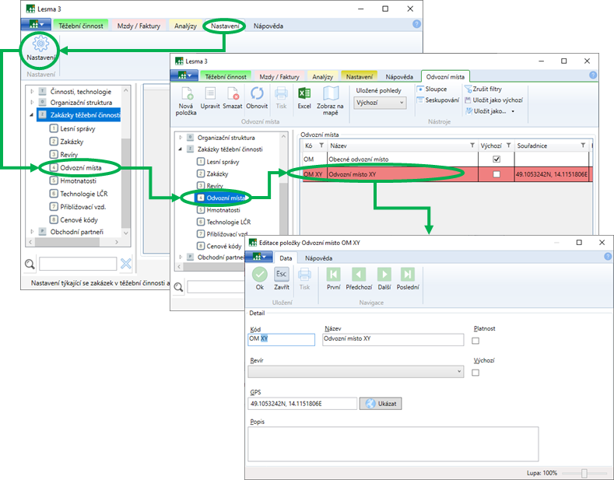Click the Obnovit refresh icon
Screen dimensions: 614x480
click(x=257, y=94)
